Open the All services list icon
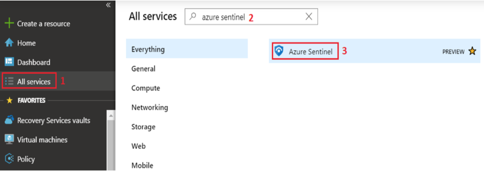The image size is (484, 171). [x=9, y=81]
